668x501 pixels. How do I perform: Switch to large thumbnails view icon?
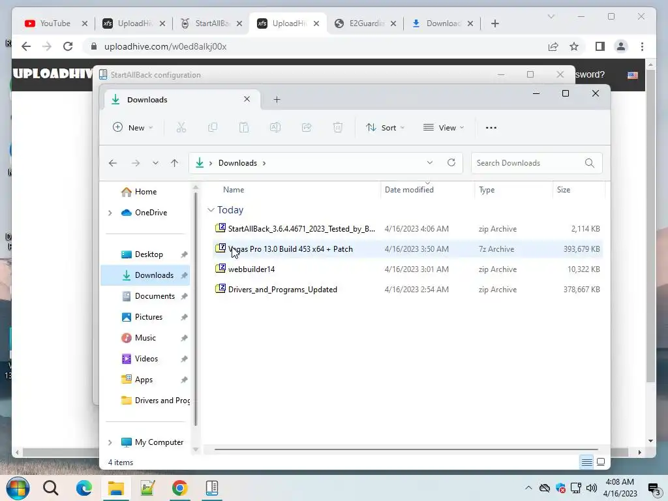coord(601,462)
